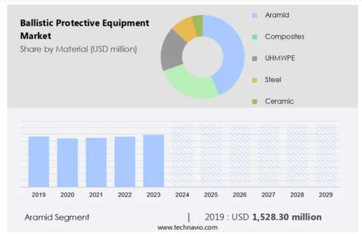
Task: Select the Aramid legend label
Action: [277, 15]
